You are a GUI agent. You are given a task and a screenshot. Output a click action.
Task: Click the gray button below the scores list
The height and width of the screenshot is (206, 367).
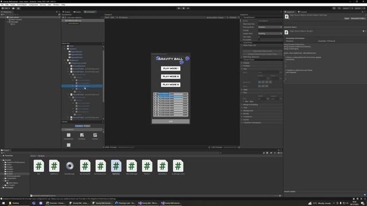click(171, 121)
